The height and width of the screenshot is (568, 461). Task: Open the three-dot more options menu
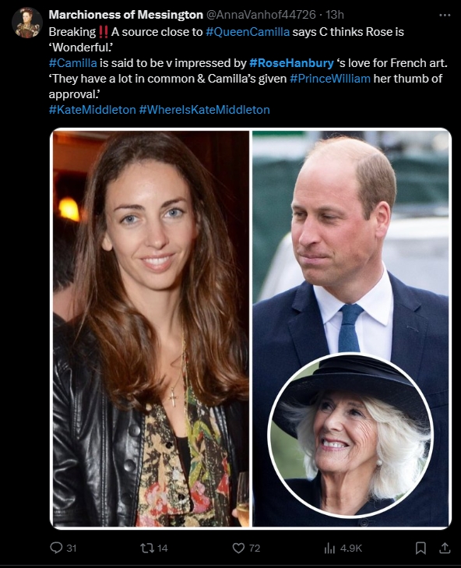(x=445, y=16)
